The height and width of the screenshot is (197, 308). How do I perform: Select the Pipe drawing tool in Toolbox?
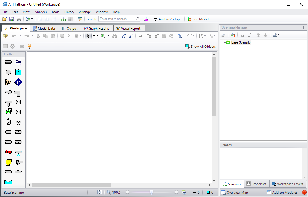(8, 62)
